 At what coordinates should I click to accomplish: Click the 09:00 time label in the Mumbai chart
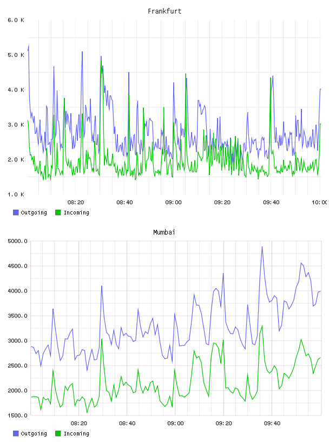click(x=175, y=424)
